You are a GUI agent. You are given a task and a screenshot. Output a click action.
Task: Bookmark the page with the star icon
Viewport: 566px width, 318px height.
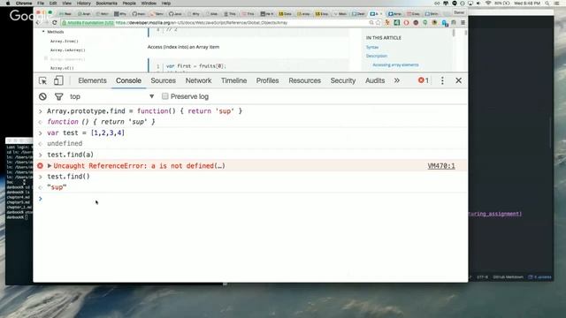(378, 23)
